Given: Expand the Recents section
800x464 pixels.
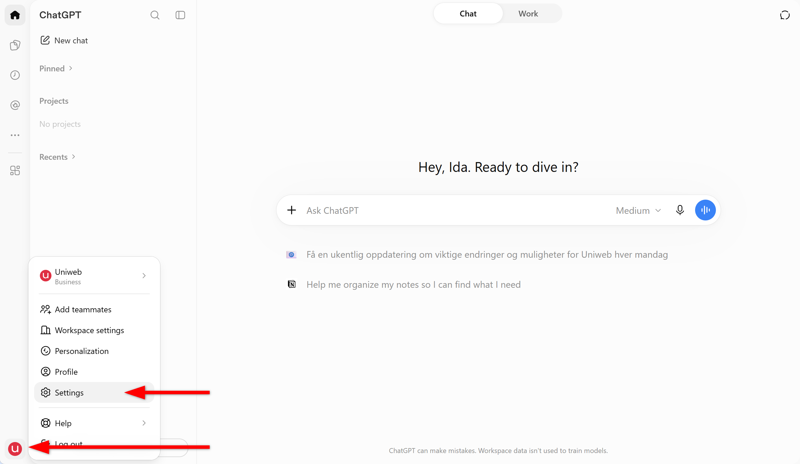Looking at the screenshot, I should [58, 157].
